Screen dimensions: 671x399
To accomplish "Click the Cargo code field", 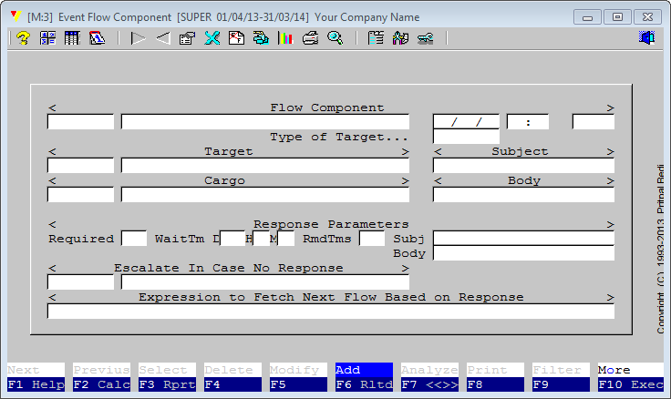I will pyautogui.click(x=80, y=195).
